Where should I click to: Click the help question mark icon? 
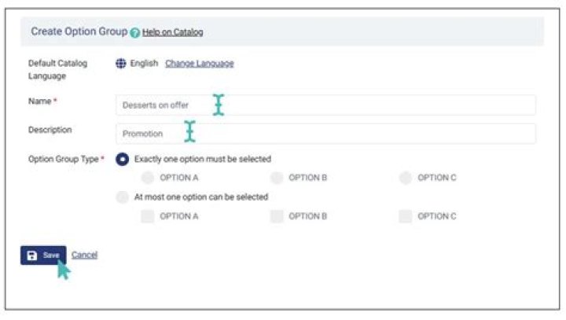pyautogui.click(x=136, y=32)
